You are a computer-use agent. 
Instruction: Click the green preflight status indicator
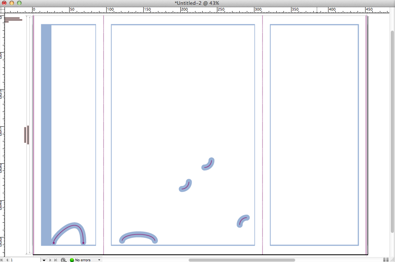tap(72, 260)
